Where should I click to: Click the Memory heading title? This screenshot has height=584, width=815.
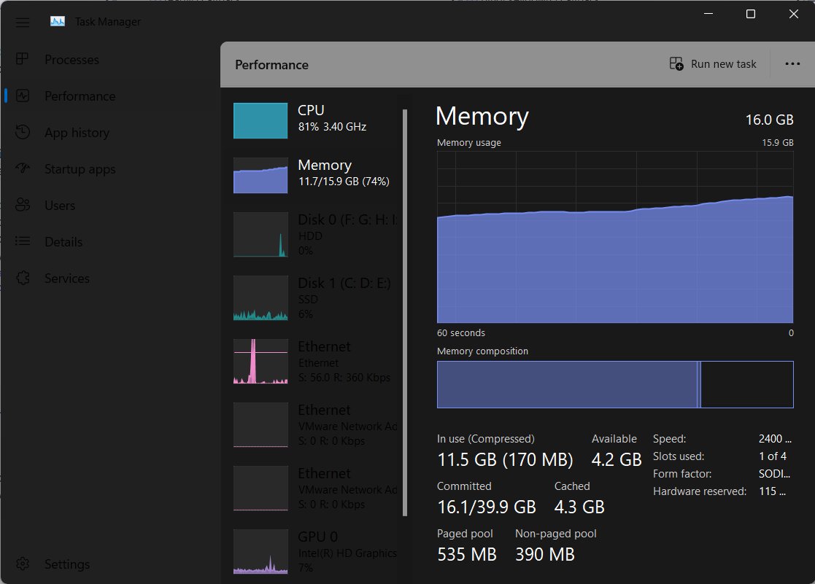pos(482,117)
